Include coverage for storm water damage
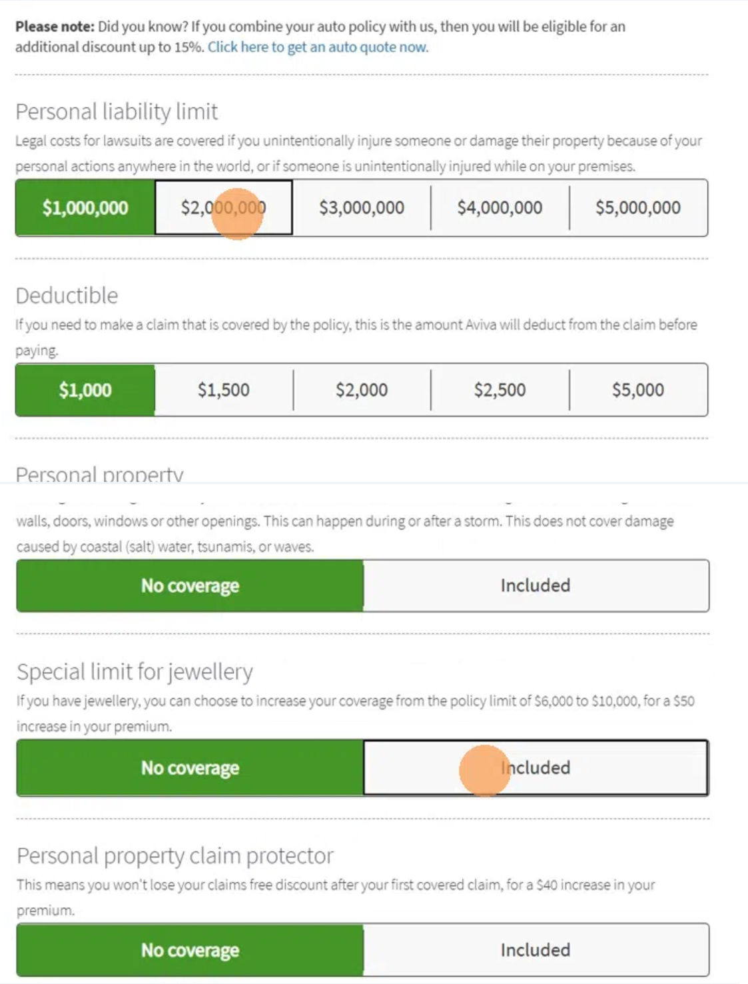The image size is (748, 984). tap(536, 586)
